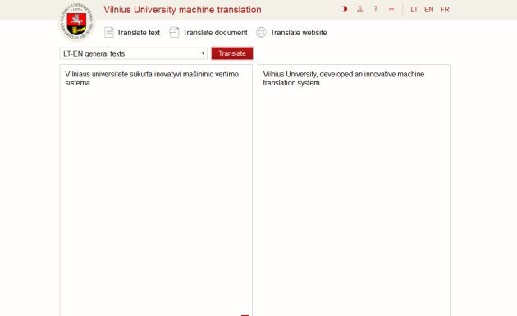This screenshot has width=517, height=316.
Task: Click the Vilnius University machine translation title
Action: tap(182, 10)
